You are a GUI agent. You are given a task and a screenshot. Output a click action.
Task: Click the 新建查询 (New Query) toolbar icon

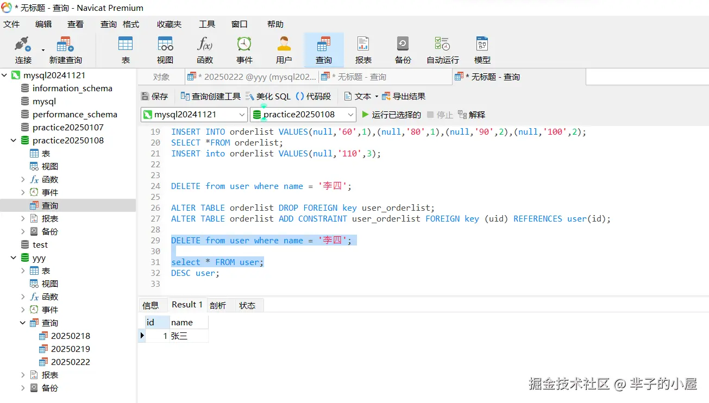[x=65, y=50]
